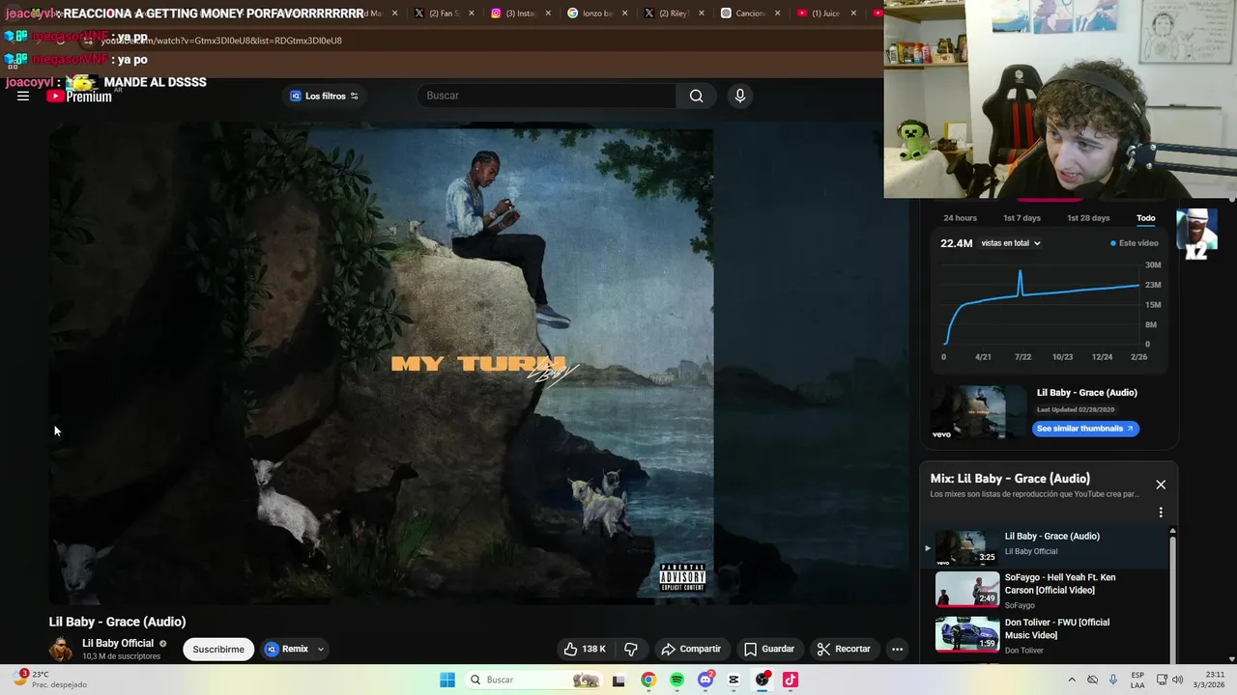Open the vistas en total dropdown
Screen dimensions: 1237x695
(1011, 243)
